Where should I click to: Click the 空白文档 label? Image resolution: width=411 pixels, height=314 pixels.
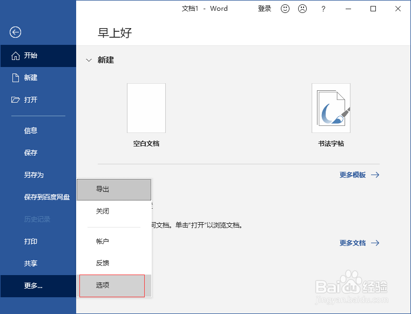(146, 144)
